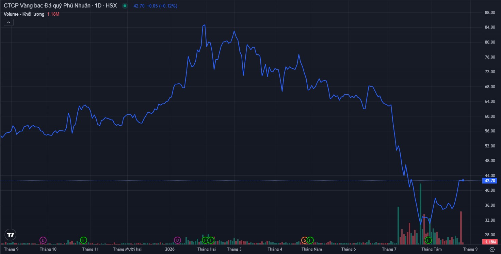
Task: Open the F event marker near Tháng 11
Action: (x=83, y=240)
